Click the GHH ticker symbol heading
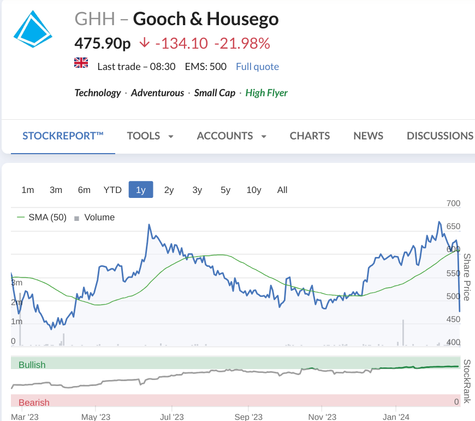Screen dimensions: 475x421 (95, 19)
